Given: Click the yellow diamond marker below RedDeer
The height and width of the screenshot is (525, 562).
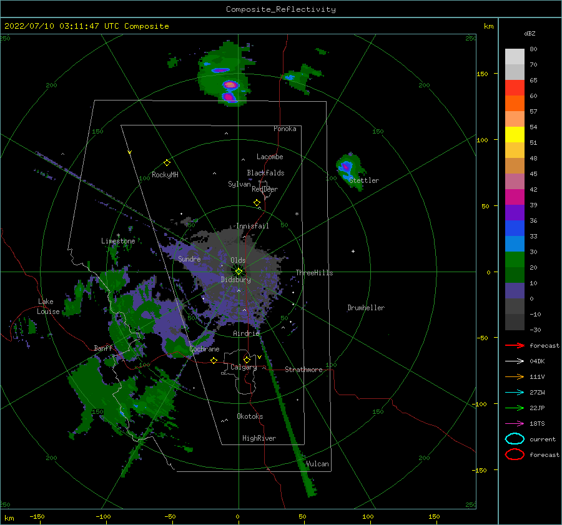Looking at the screenshot, I should [257, 203].
